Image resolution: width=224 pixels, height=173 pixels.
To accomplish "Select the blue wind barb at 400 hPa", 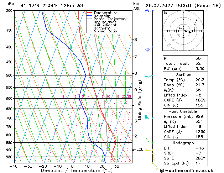I will [x=149, y=48].
